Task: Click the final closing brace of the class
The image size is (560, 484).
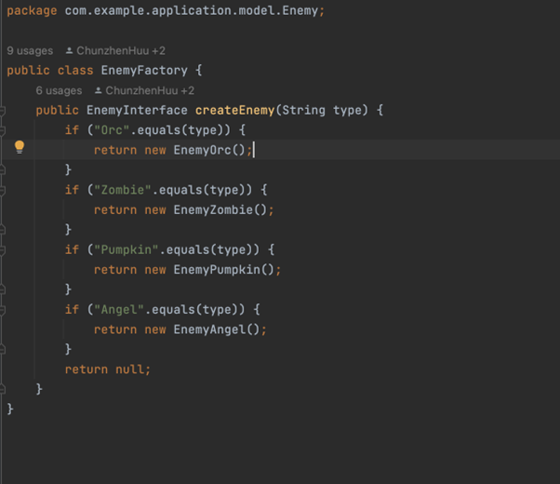Action: (10, 409)
